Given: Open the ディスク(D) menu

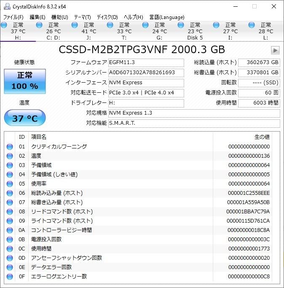Looking at the screenshot, I should (107, 17).
